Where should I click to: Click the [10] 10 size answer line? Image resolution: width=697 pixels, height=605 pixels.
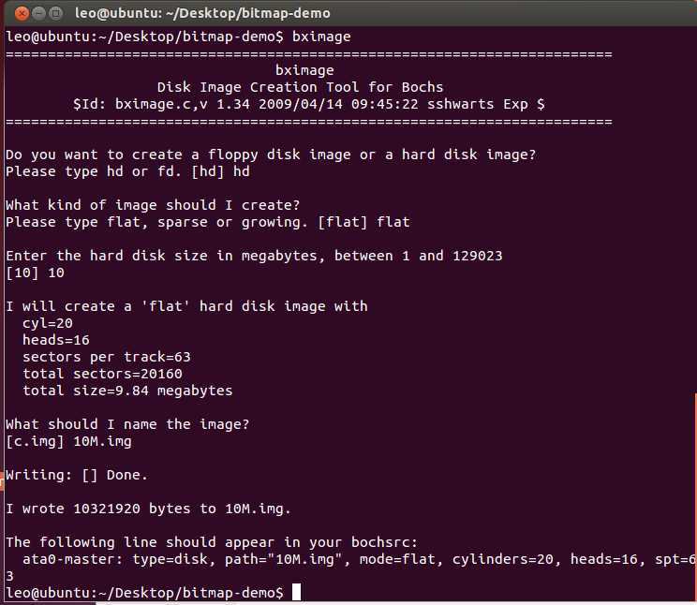[x=35, y=273]
